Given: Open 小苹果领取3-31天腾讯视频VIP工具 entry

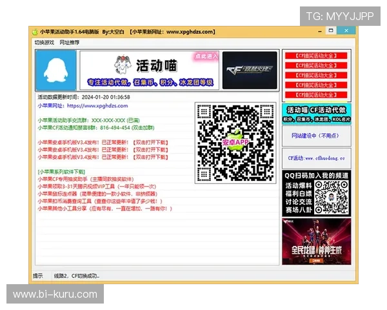Looking at the screenshot, I should (x=97, y=187).
